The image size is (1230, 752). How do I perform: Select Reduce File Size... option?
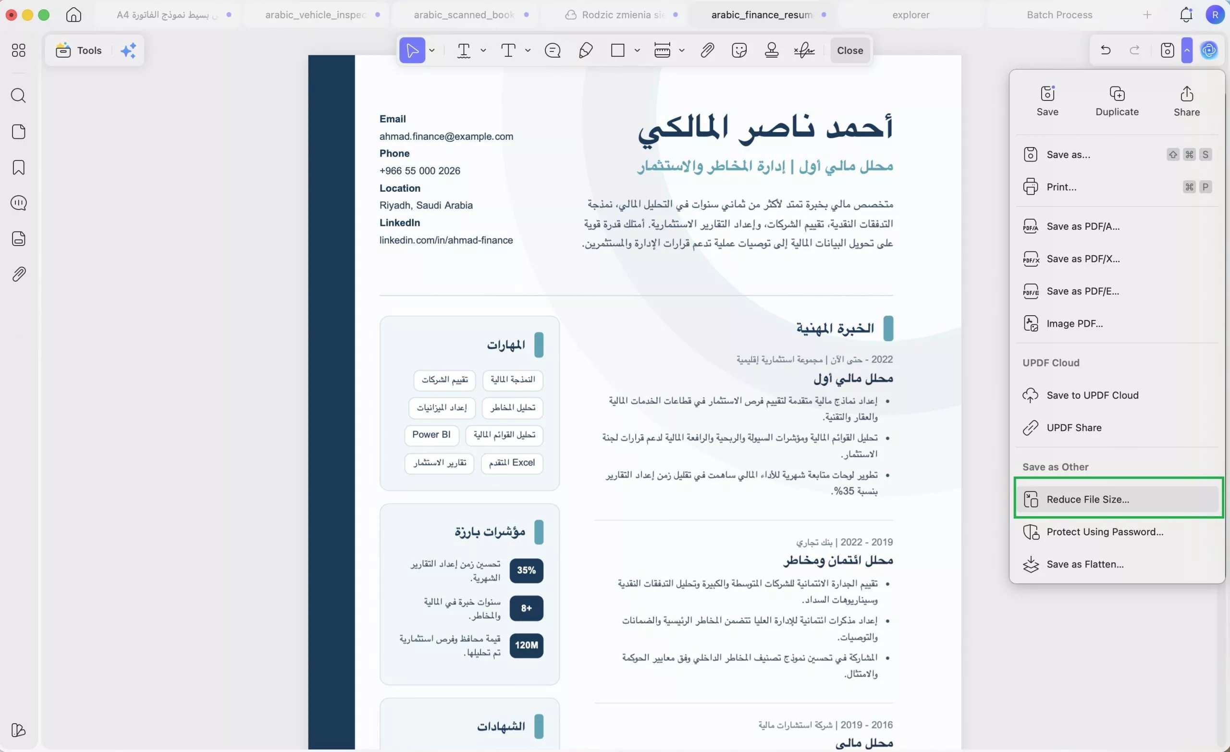click(1117, 499)
